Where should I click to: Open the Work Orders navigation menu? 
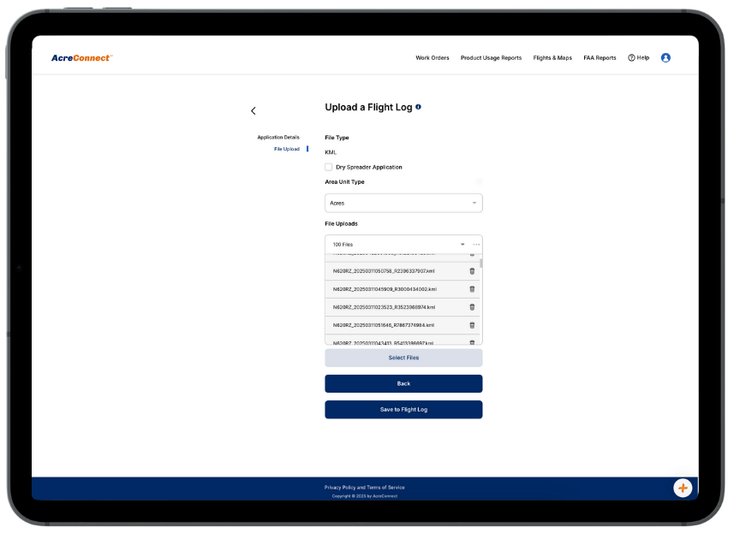(433, 57)
